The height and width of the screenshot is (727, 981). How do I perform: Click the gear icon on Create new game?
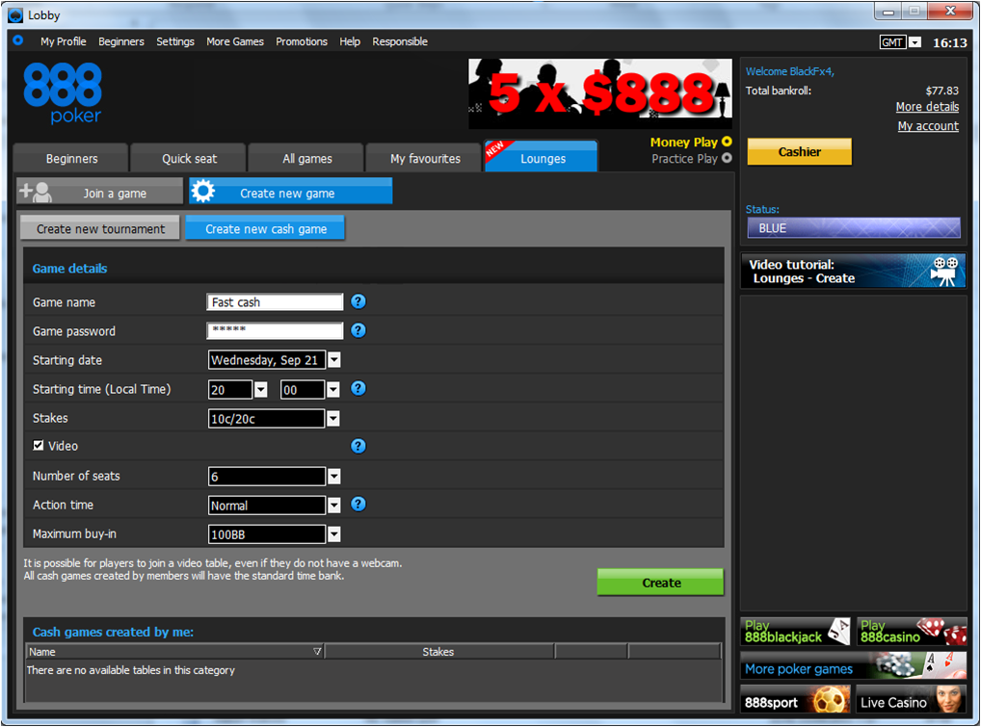[202, 192]
